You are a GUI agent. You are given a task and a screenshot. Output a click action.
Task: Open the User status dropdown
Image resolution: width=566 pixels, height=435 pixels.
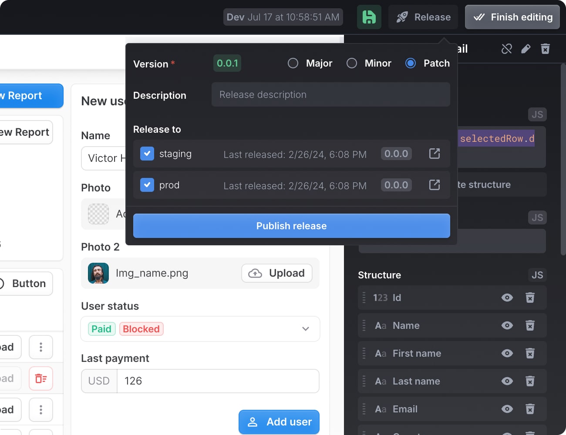tap(305, 329)
